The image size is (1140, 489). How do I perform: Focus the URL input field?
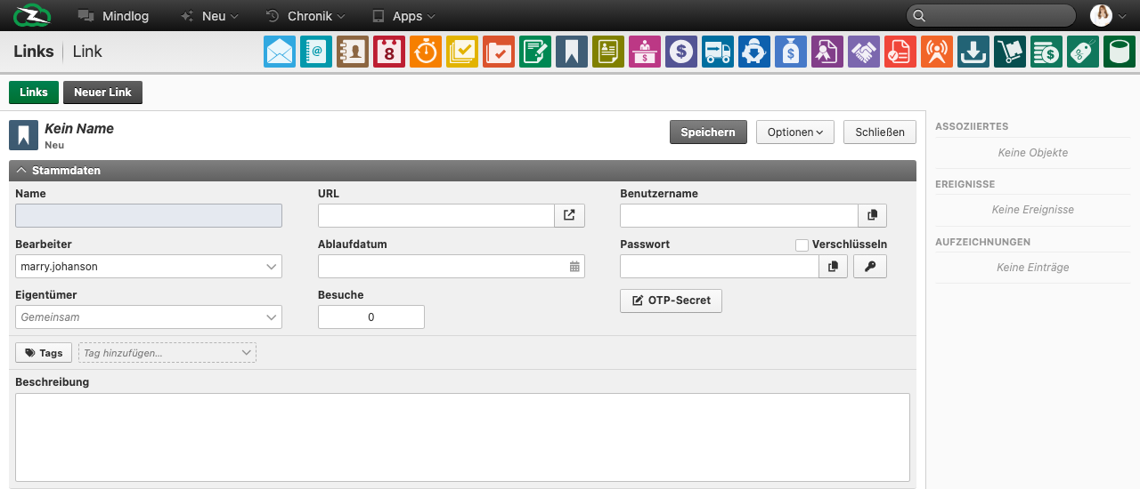pos(436,215)
